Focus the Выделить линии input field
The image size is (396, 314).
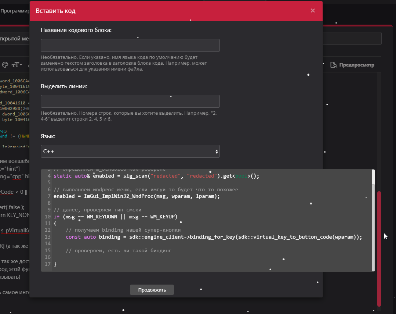point(130,101)
